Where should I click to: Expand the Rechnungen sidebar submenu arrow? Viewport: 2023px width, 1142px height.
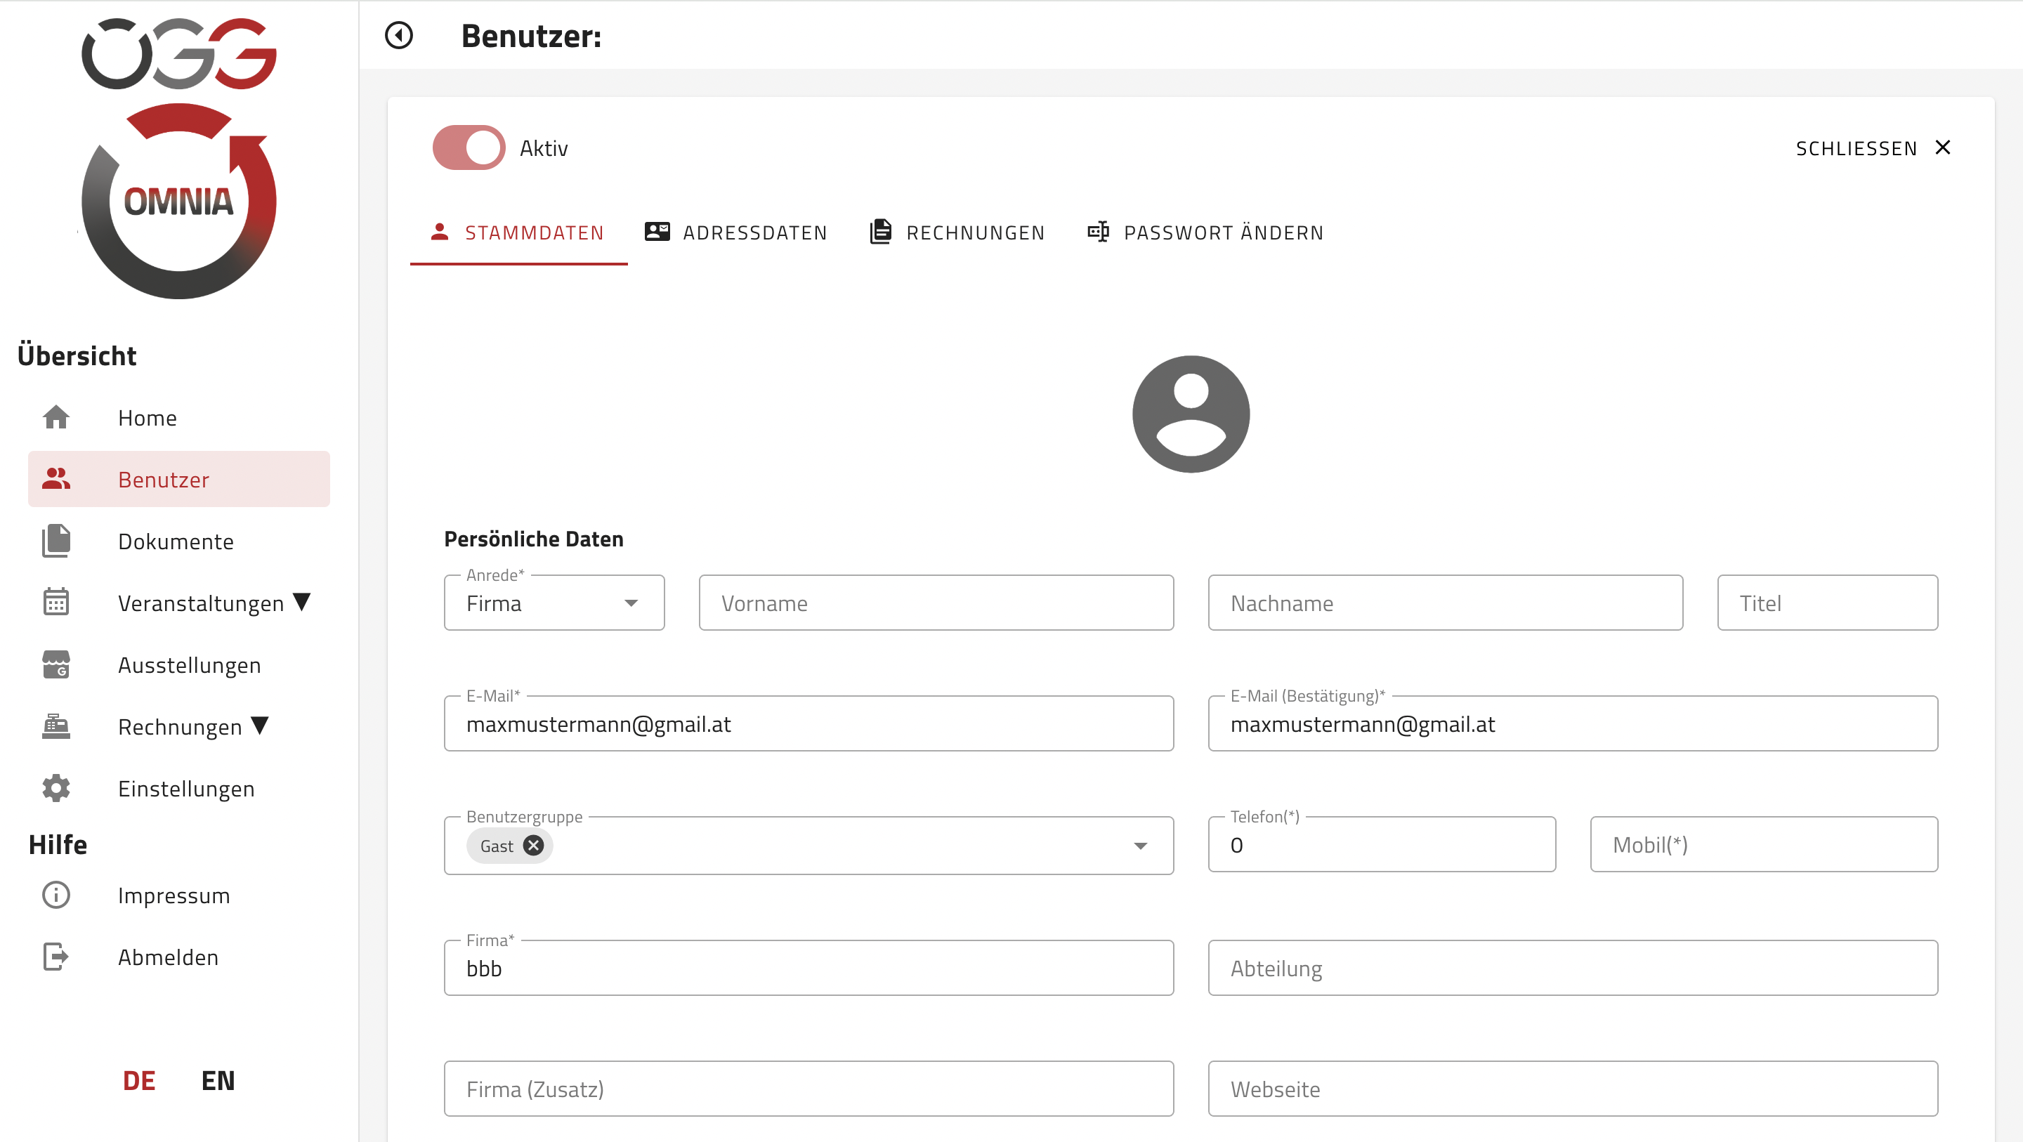coord(260,725)
